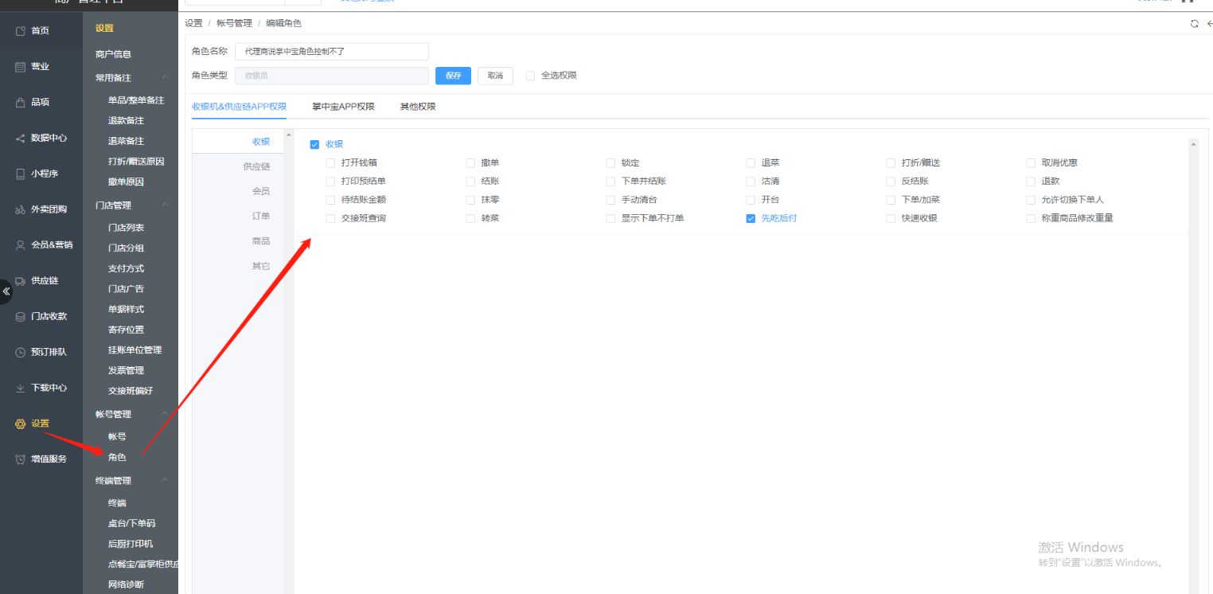Open 后厨打印机 in terminal management
The image size is (1213, 594).
(131, 545)
